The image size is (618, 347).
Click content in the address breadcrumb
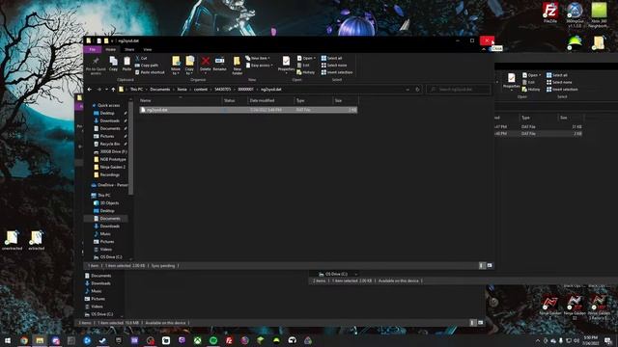coord(201,90)
